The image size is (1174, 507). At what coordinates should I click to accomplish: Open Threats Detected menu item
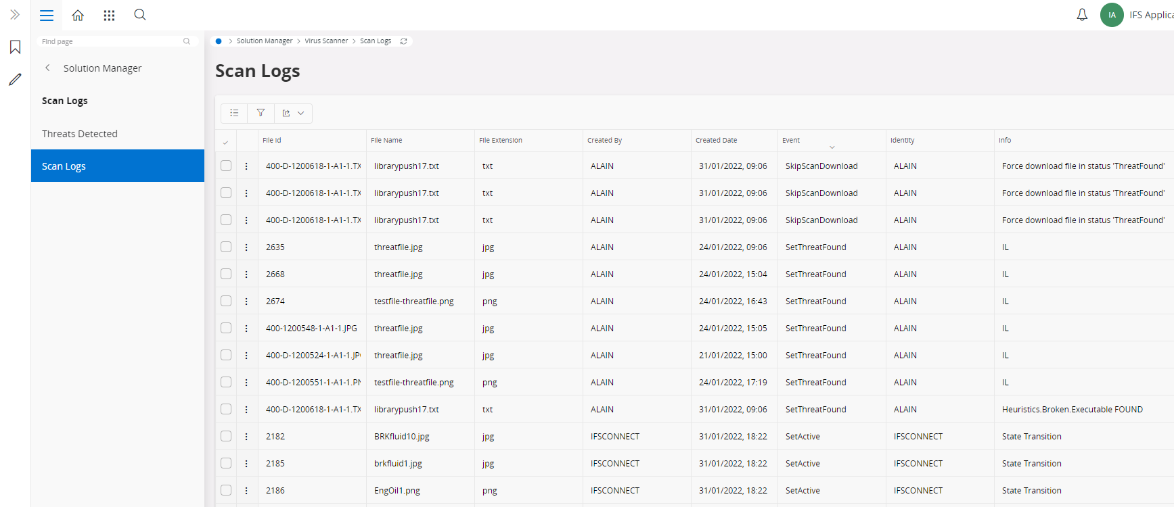[80, 134]
